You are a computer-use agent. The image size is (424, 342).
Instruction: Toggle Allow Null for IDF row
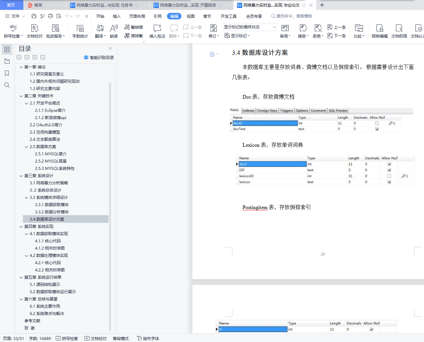(x=389, y=170)
